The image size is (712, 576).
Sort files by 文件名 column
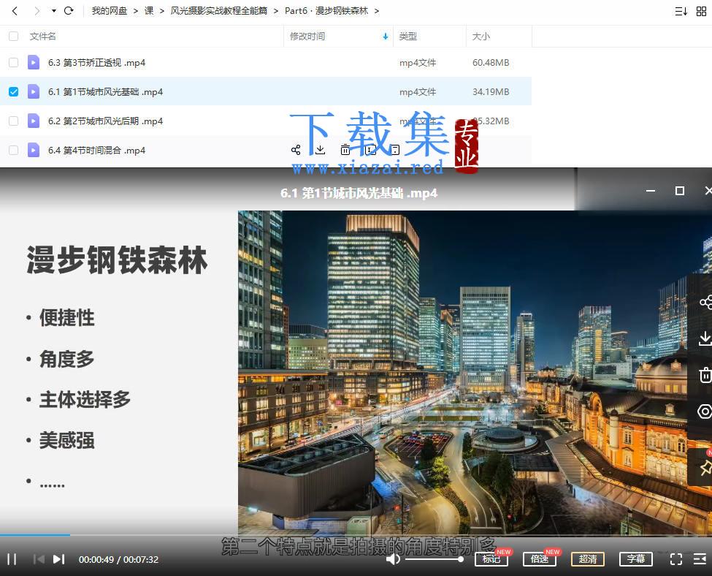(x=42, y=37)
